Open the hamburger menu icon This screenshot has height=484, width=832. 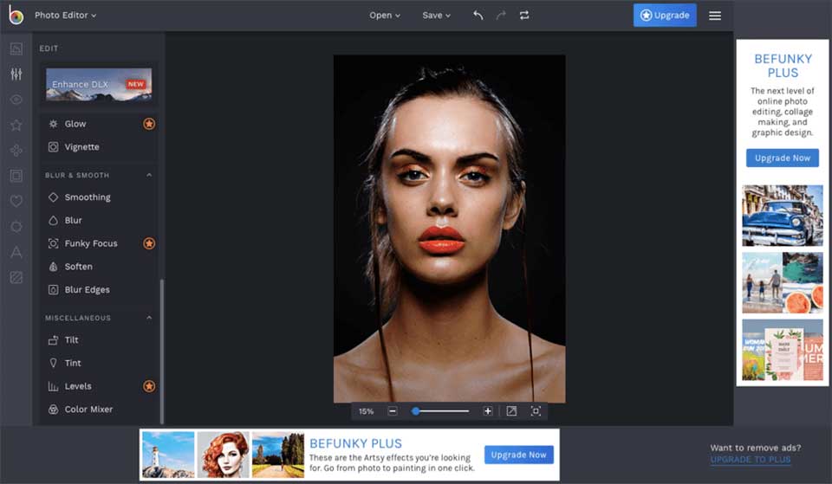point(715,16)
